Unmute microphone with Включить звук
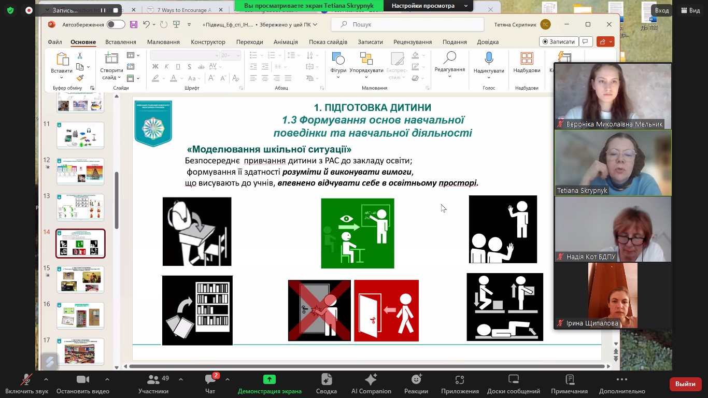The width and height of the screenshot is (708, 398). 26,384
